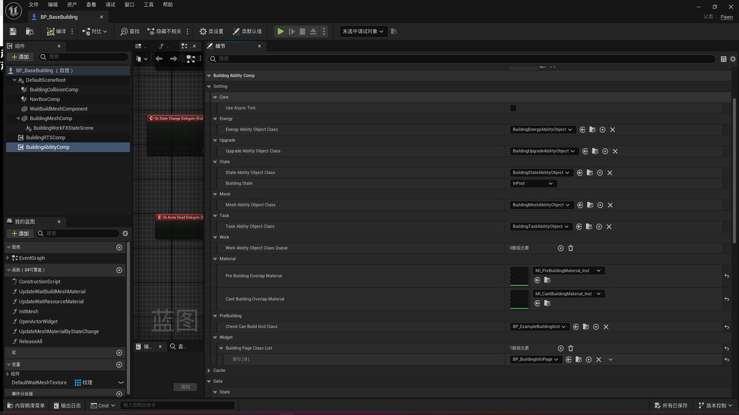
Task: Open the 文件 menu
Action: (x=33, y=5)
